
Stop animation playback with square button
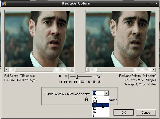coord(66,76)
